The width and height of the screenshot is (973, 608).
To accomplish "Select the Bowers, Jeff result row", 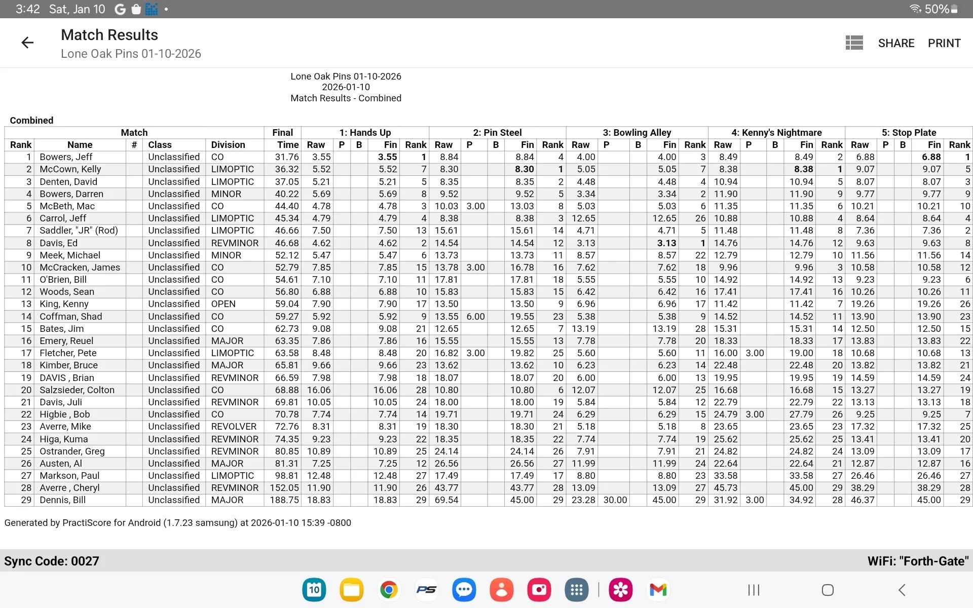I will point(73,157).
